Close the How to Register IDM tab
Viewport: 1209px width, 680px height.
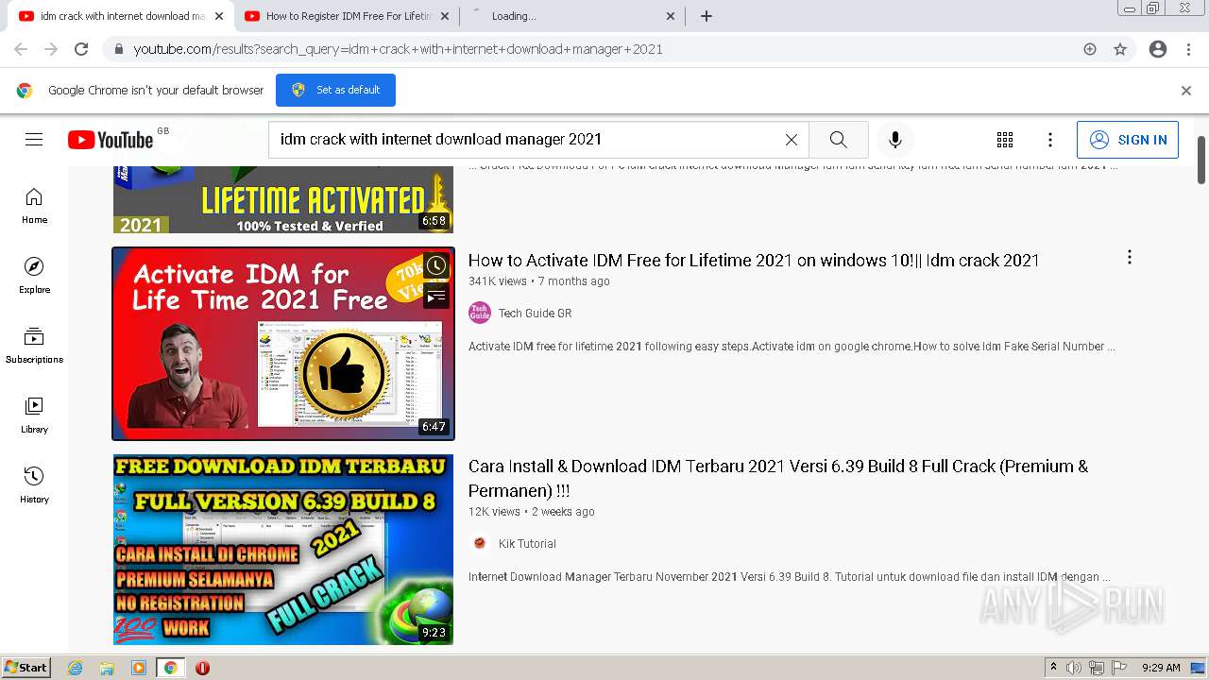[445, 16]
